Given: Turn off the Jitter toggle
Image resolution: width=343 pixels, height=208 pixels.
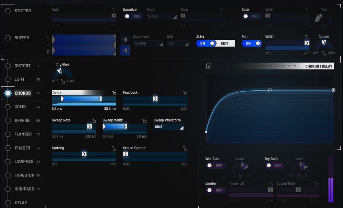Looking at the screenshot, I should tap(206, 43).
